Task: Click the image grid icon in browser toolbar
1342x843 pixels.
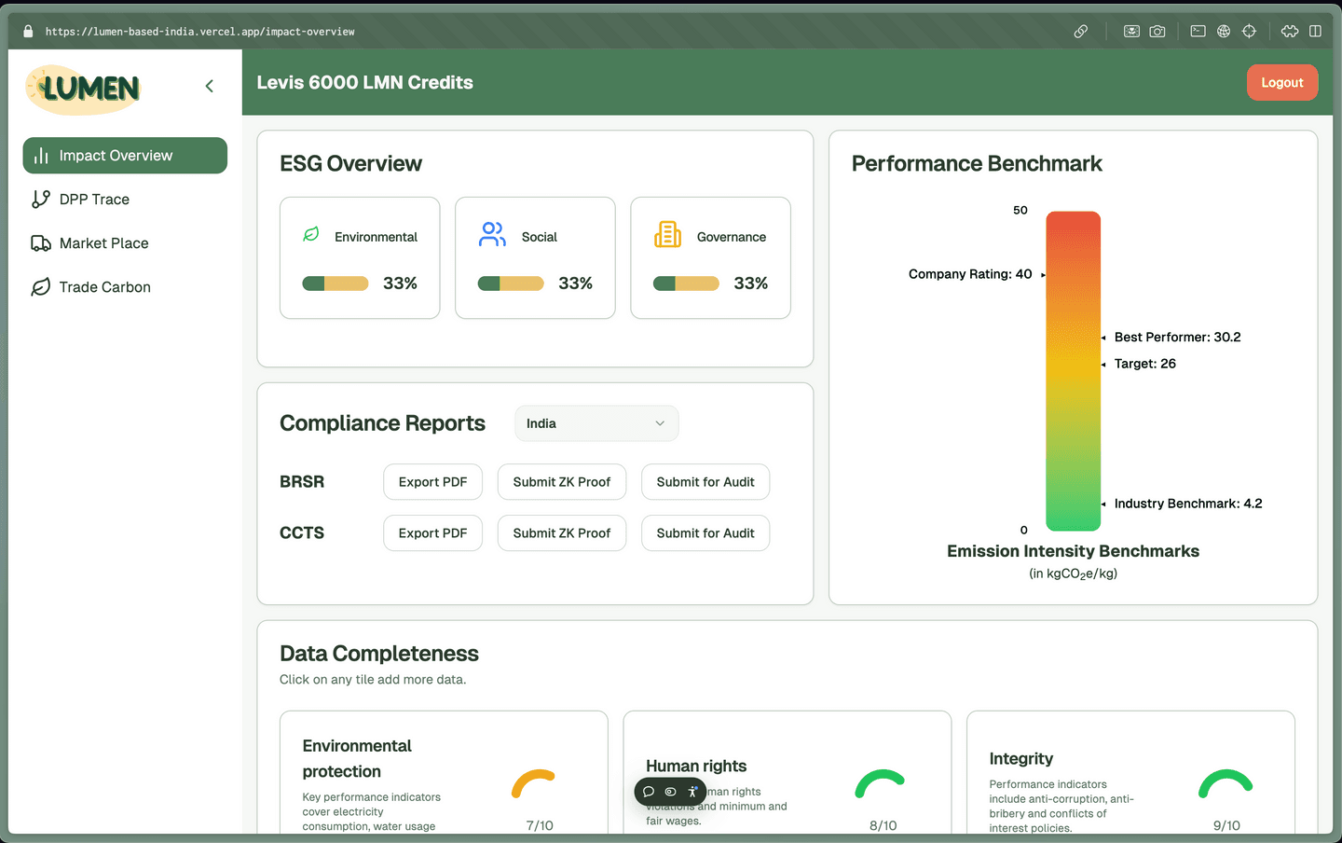Action: click(x=1131, y=31)
